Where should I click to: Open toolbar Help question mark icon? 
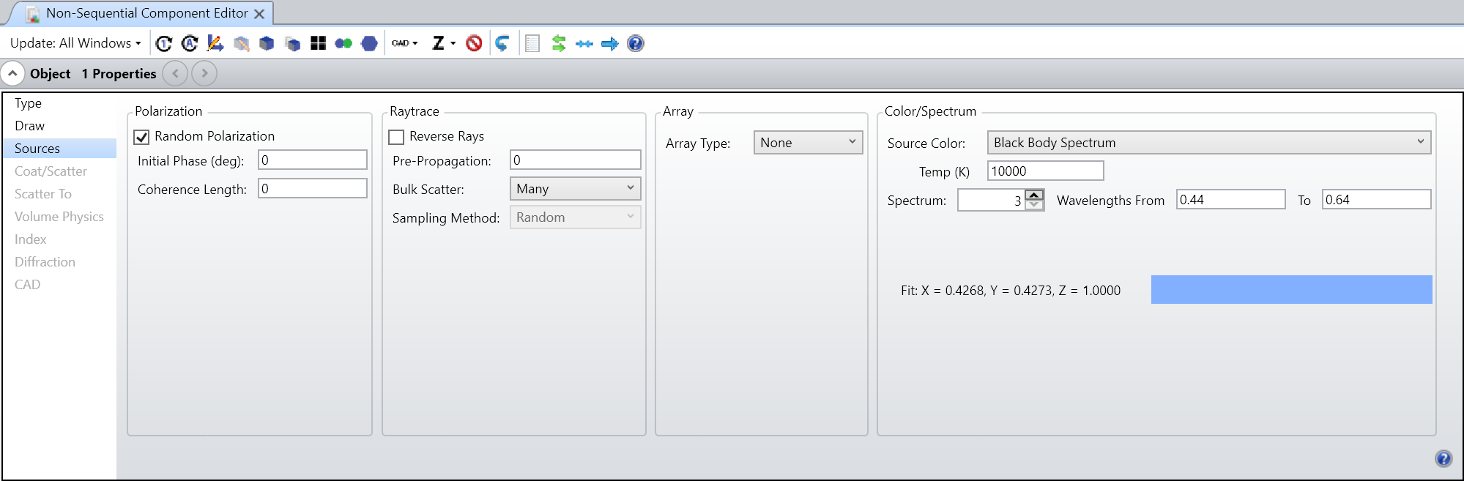tap(636, 44)
